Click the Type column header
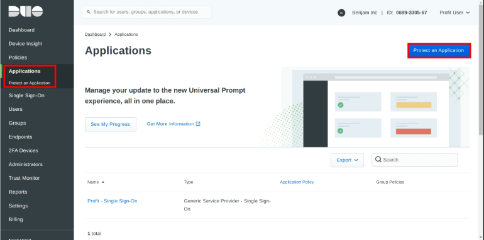 (x=189, y=182)
